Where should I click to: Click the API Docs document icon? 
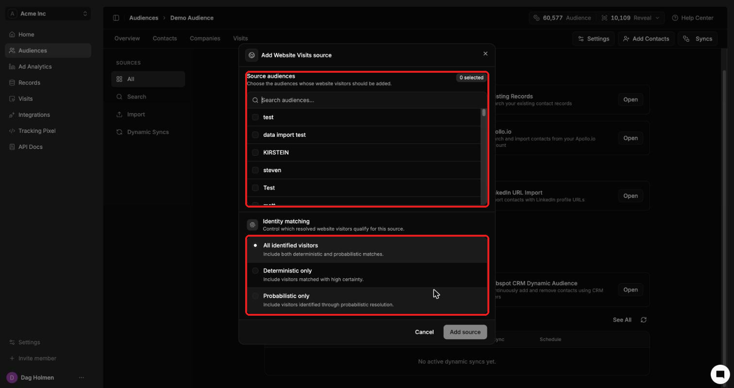[12, 147]
